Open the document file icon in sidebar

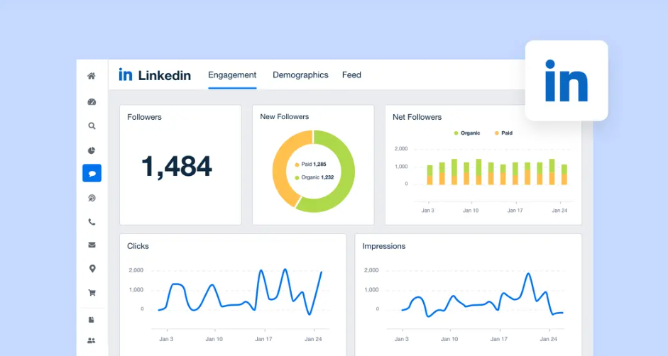pyautogui.click(x=91, y=320)
